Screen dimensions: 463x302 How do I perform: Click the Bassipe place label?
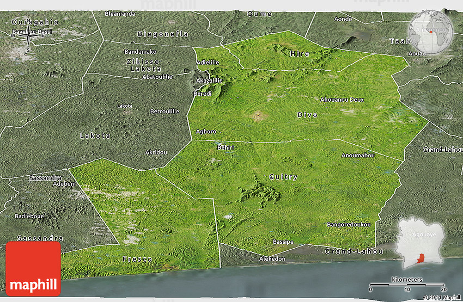tap(283, 242)
